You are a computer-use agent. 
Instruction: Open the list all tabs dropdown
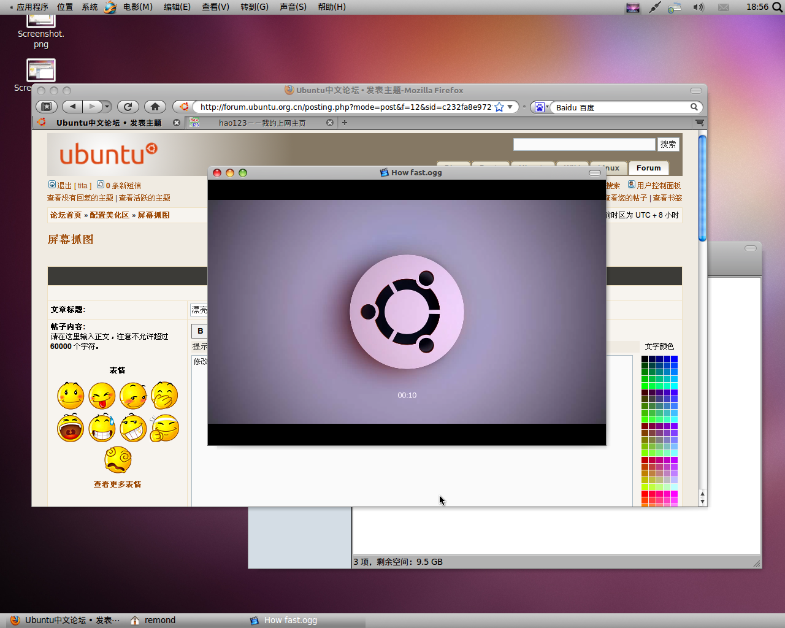pyautogui.click(x=699, y=123)
